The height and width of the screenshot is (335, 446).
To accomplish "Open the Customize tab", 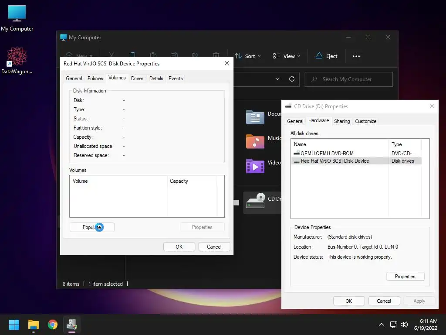I will [365, 121].
